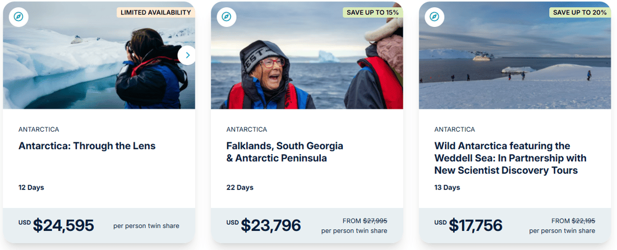This screenshot has width=617, height=250.
Task: Click the Save up to 15% badge
Action: pyautogui.click(x=372, y=12)
